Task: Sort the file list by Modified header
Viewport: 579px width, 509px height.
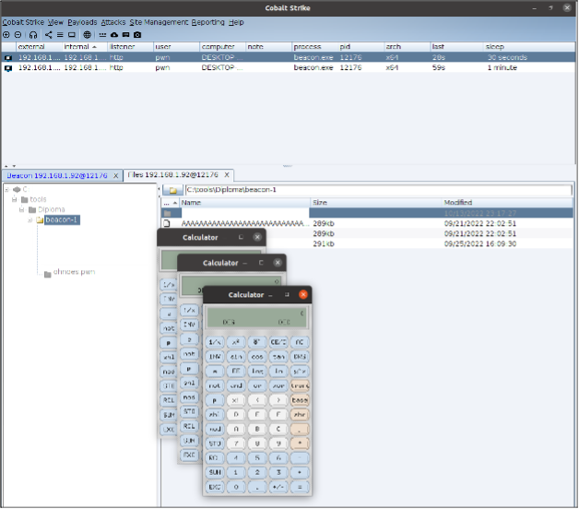Action: coord(507,203)
